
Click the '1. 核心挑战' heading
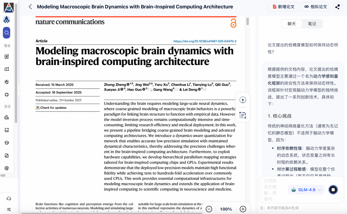(280, 116)
